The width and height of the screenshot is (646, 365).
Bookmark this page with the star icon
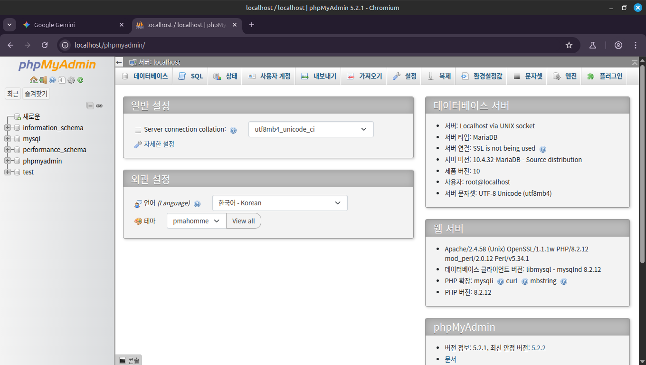tap(569, 45)
